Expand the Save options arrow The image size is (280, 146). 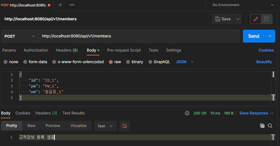(238, 19)
